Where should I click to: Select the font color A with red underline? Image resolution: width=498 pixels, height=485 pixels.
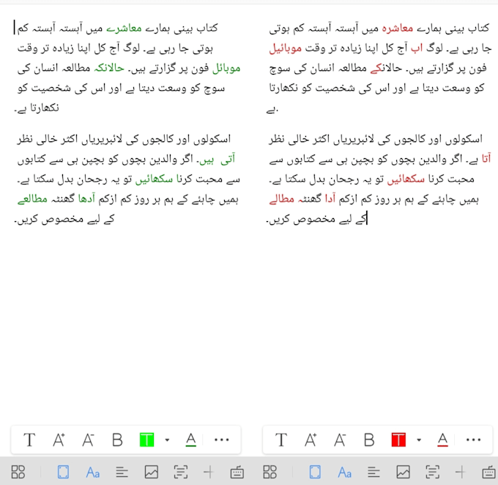click(443, 440)
